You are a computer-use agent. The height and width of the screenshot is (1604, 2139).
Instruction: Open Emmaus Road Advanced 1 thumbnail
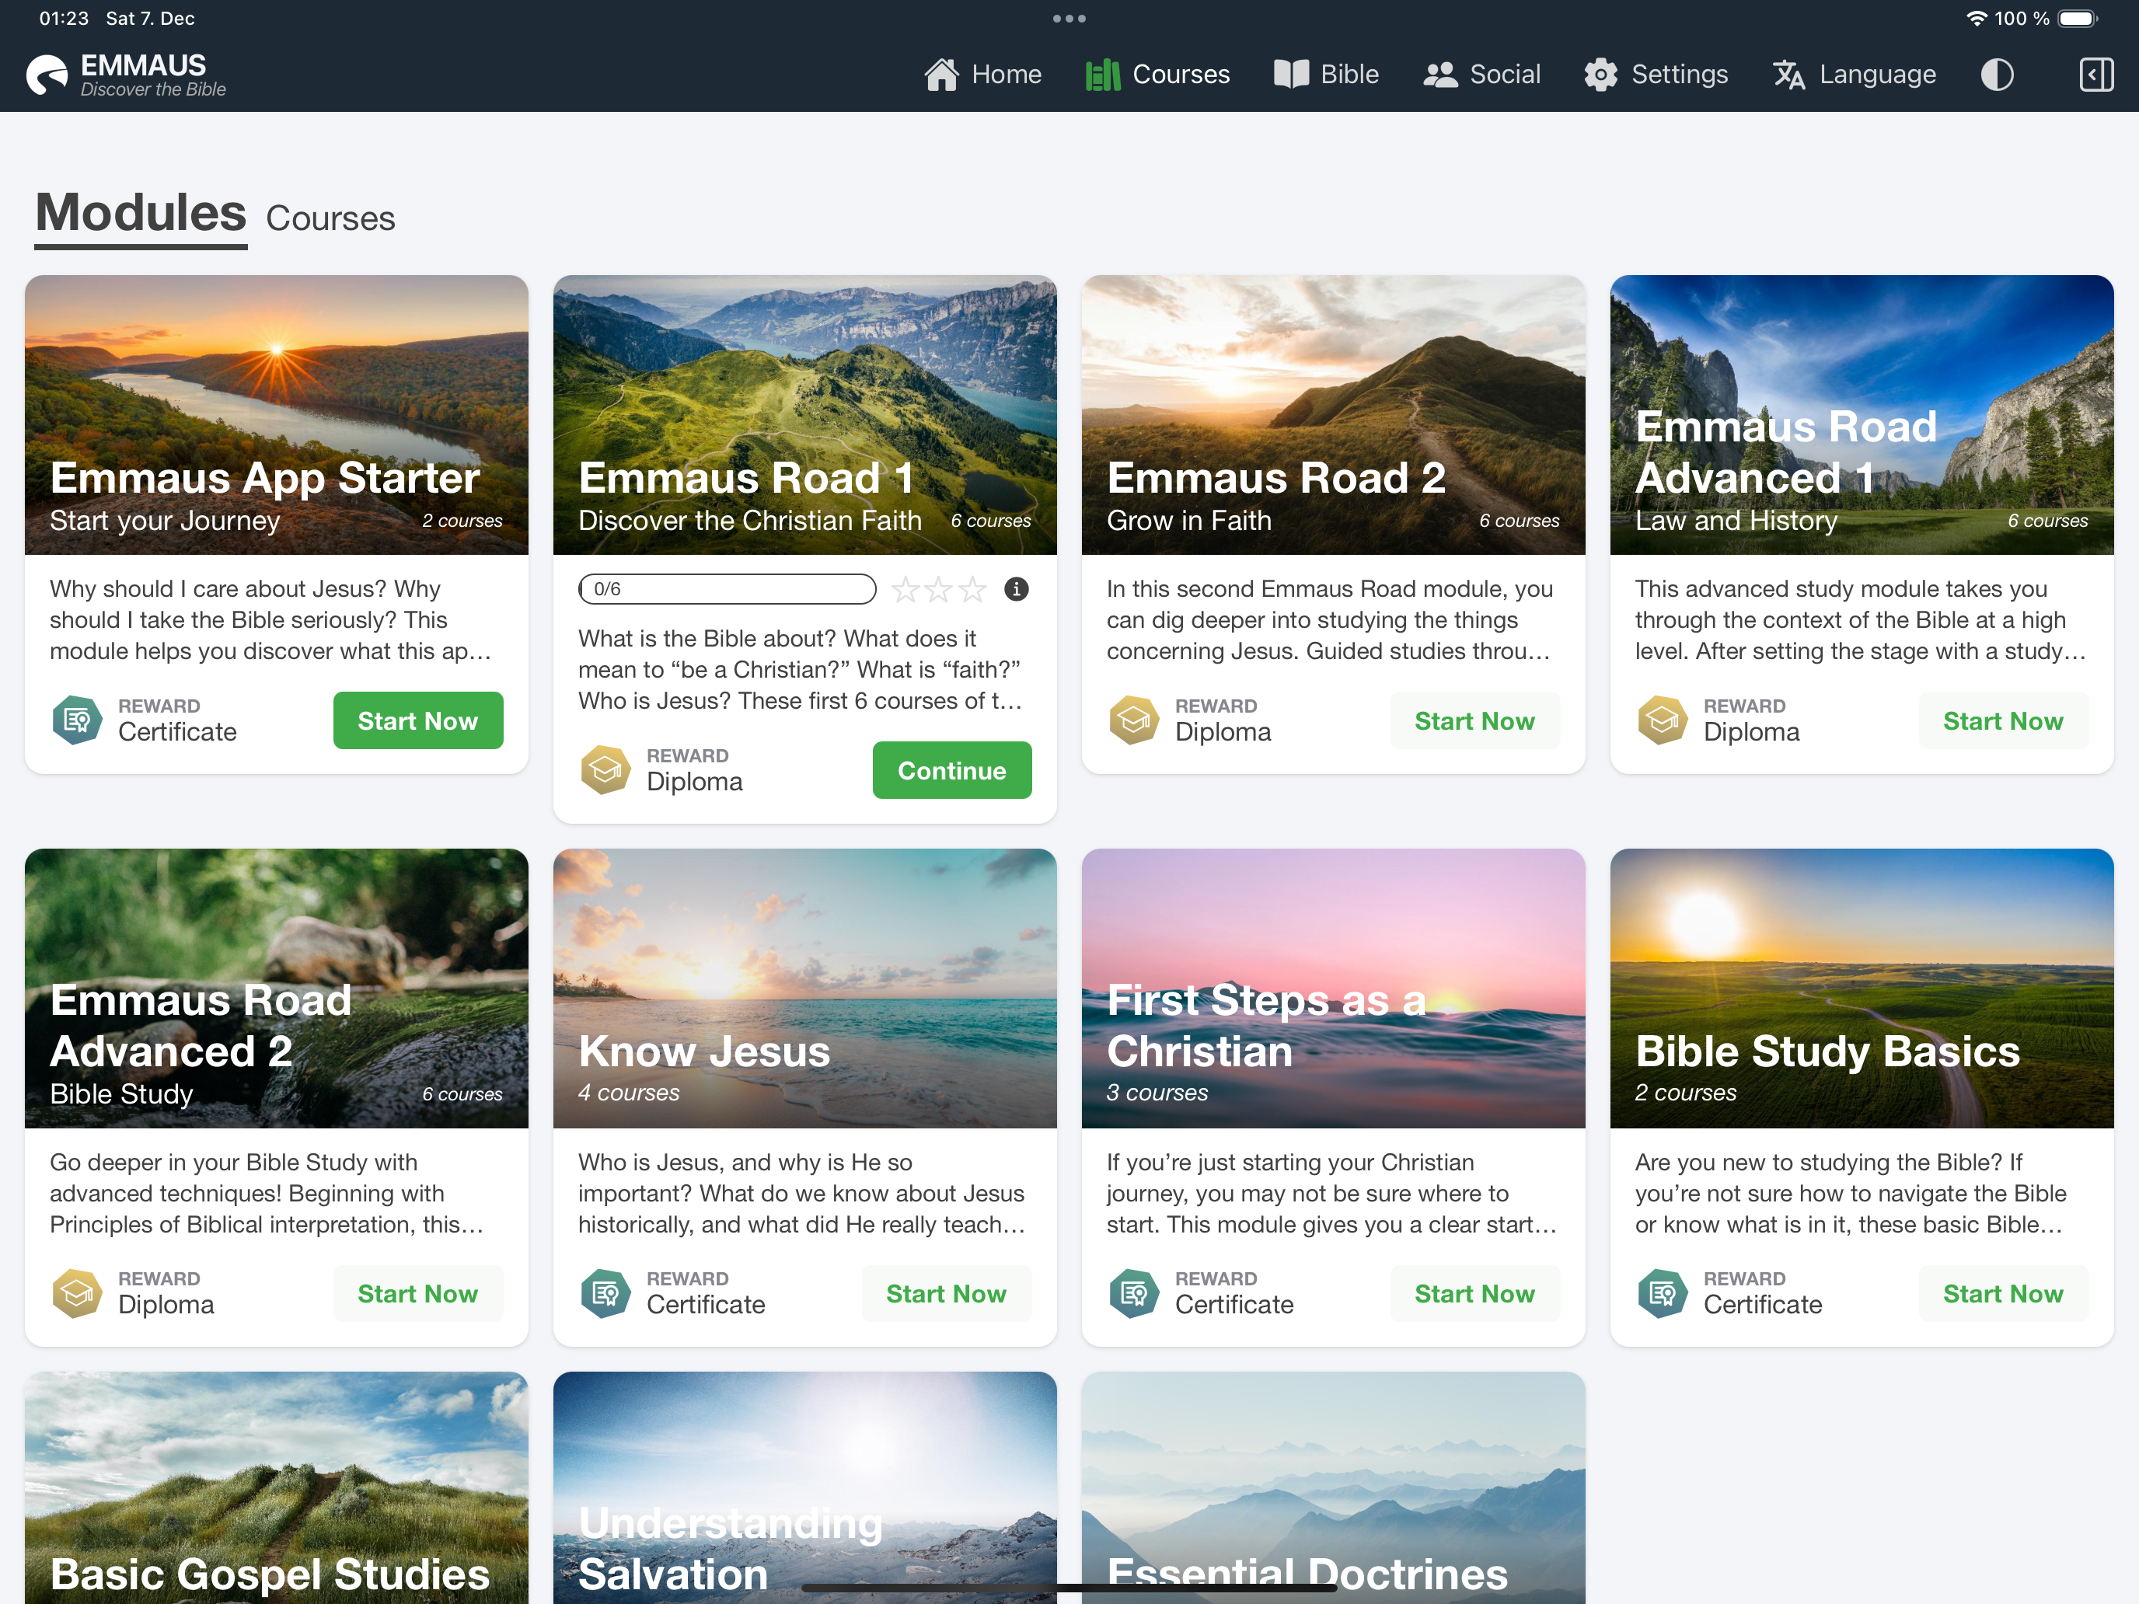1862,415
